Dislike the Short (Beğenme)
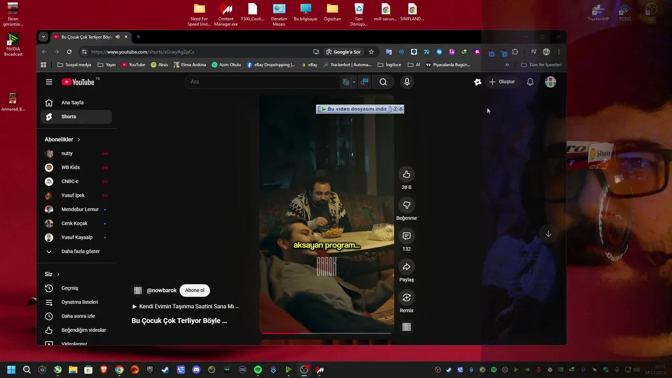Viewport: 672px width, 378px height. 406,205
